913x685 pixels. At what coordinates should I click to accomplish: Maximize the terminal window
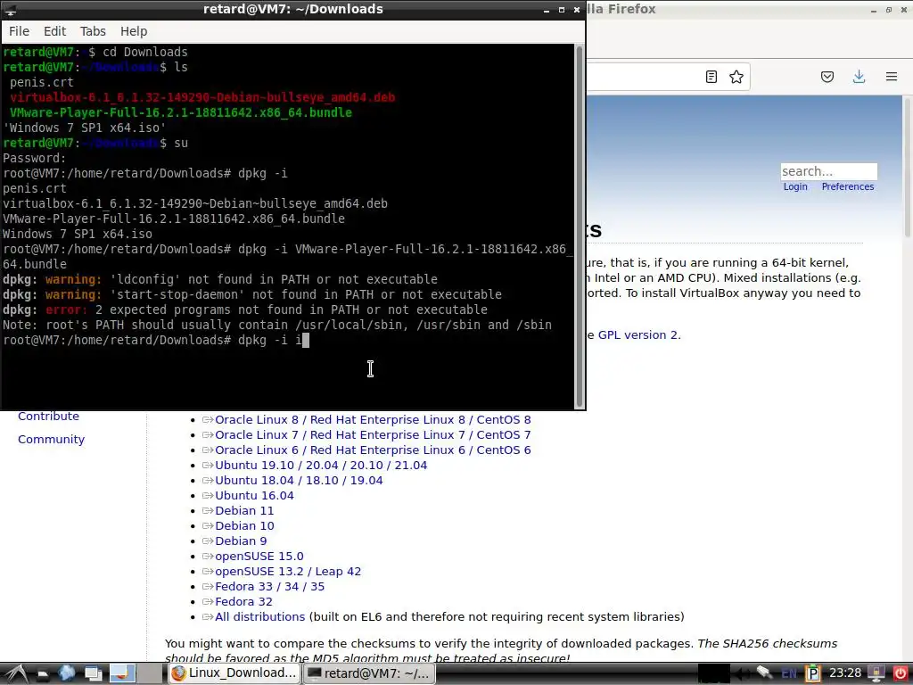[x=562, y=10]
